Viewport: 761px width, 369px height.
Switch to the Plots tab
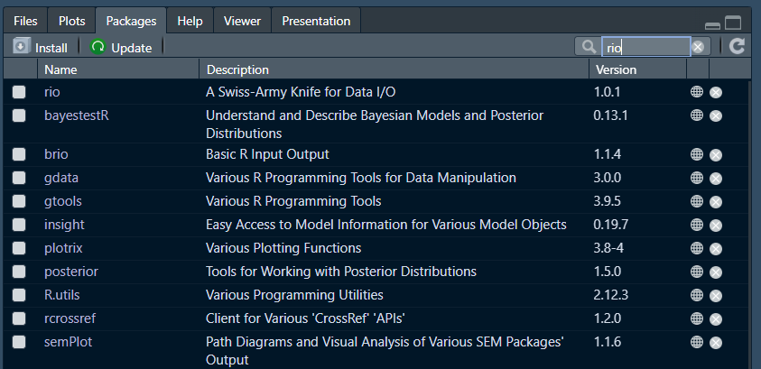(71, 20)
